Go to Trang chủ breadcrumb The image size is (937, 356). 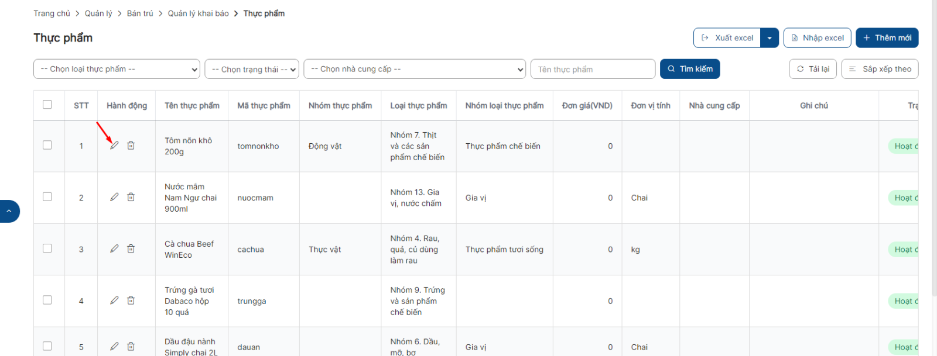click(x=52, y=13)
